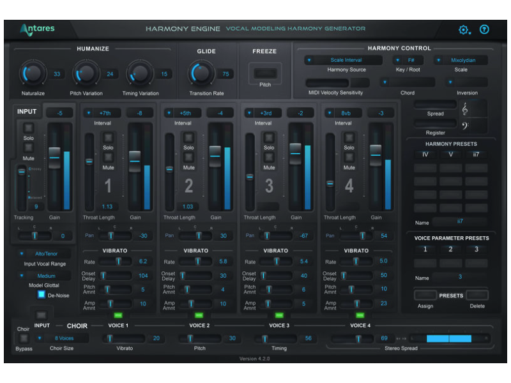Open the help question mark icon

(x=484, y=29)
